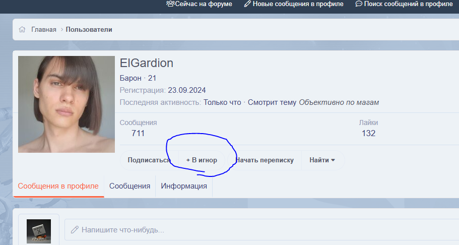
Task: Open 'Поиск сообщений в профиле' search link
Action: tap(404, 4)
